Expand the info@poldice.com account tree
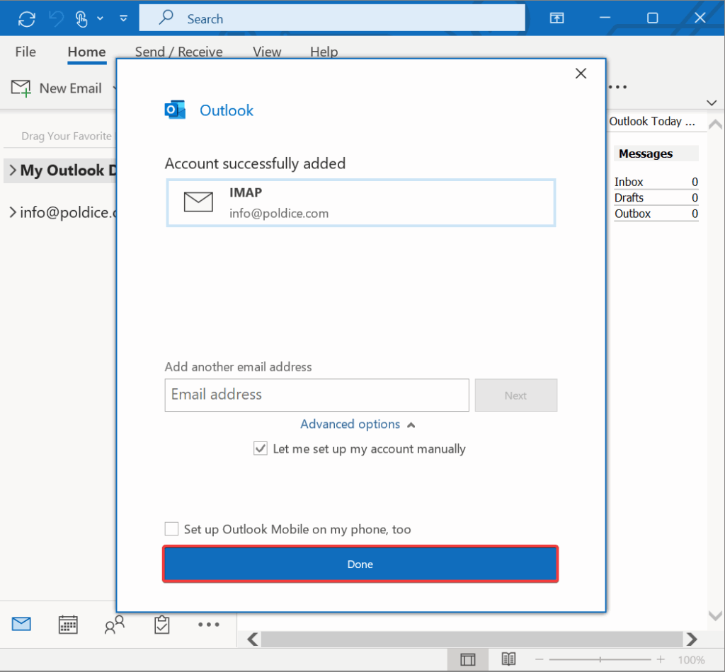The height and width of the screenshot is (672, 725). 12,212
